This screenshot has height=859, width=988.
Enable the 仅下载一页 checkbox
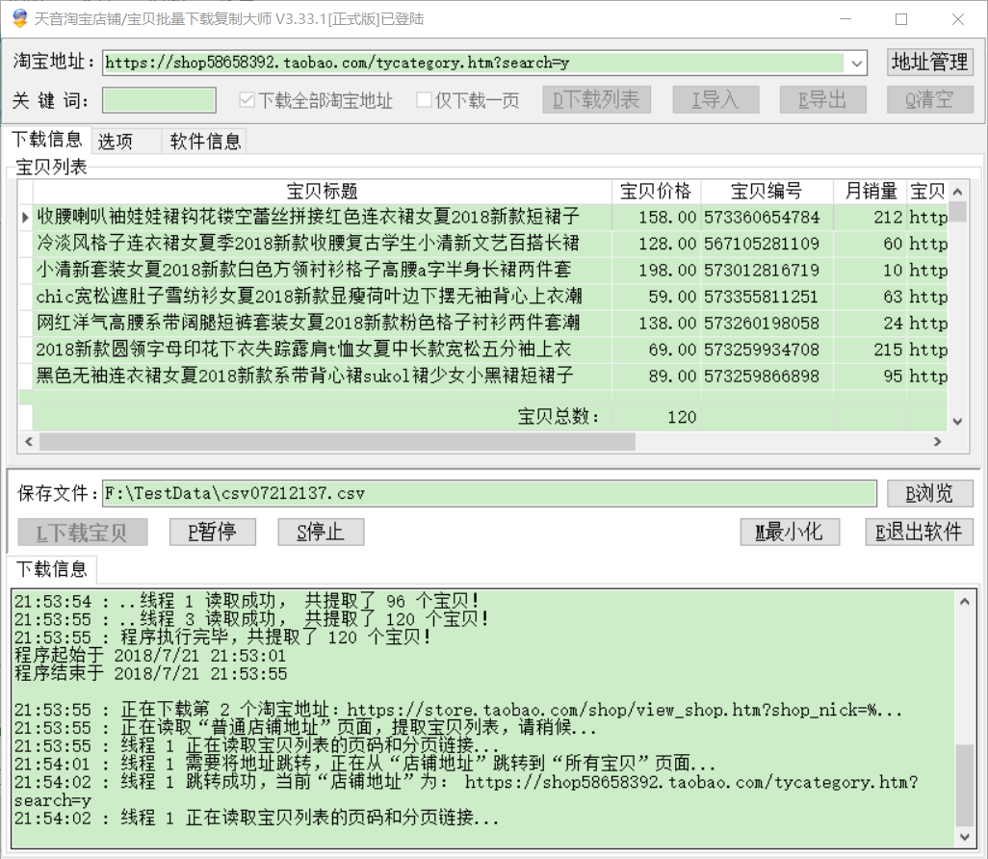tap(425, 100)
